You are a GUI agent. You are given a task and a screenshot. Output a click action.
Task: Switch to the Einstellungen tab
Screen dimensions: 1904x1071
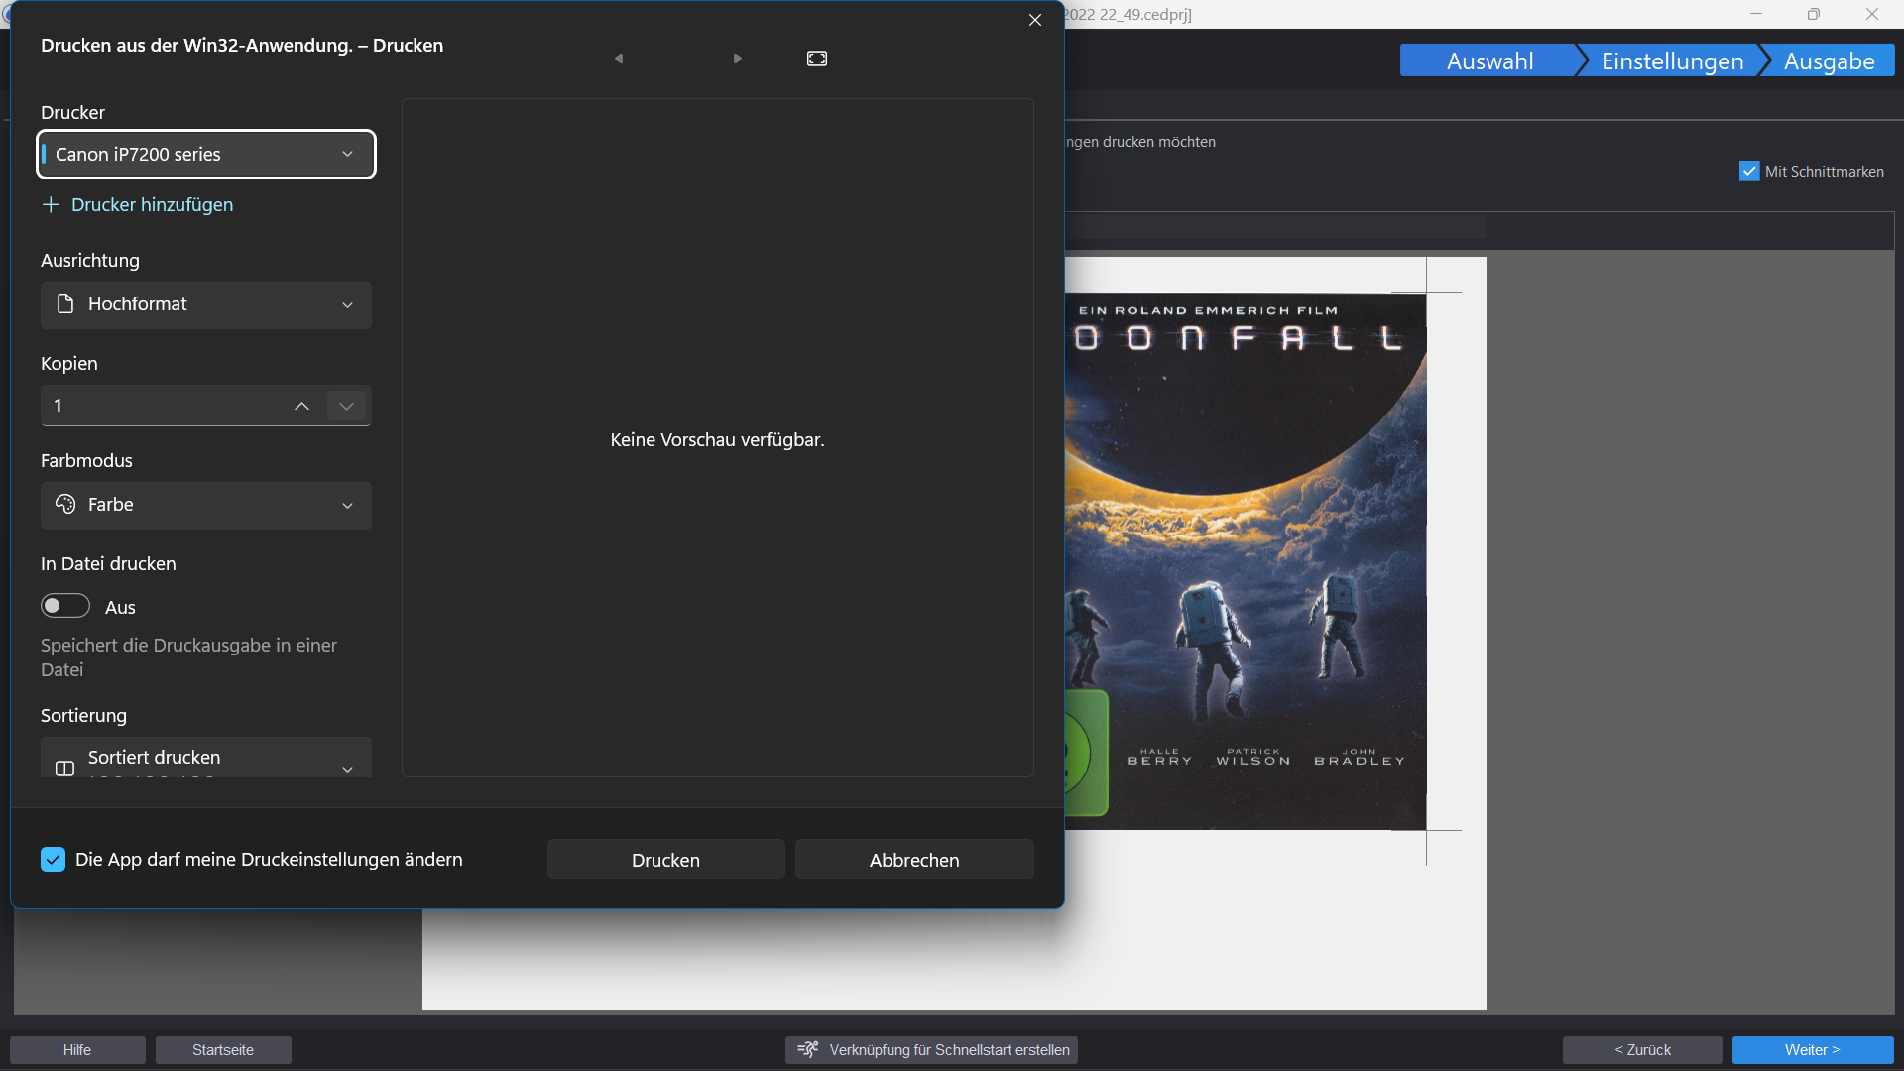(x=1671, y=60)
